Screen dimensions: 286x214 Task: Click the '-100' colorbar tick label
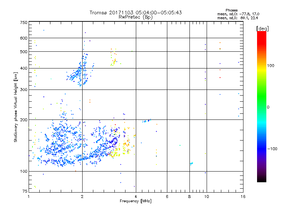pos(272,149)
